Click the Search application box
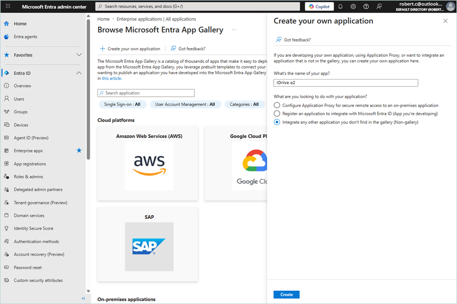Screen dimensions: 457x304 pos(146,93)
